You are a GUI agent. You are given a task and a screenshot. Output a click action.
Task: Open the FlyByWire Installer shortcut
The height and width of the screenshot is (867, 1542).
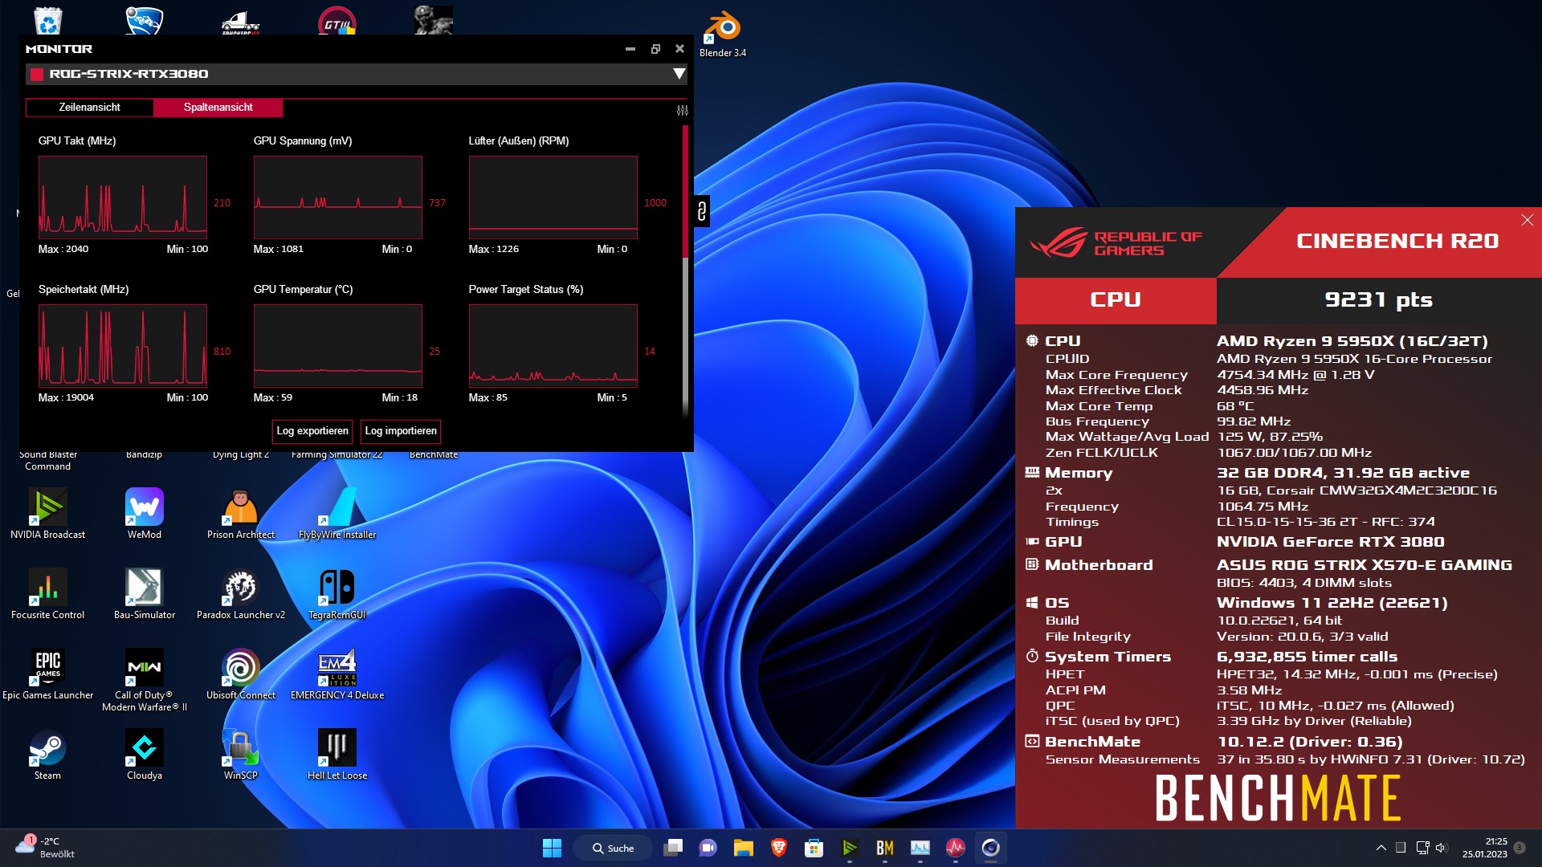pyautogui.click(x=337, y=515)
